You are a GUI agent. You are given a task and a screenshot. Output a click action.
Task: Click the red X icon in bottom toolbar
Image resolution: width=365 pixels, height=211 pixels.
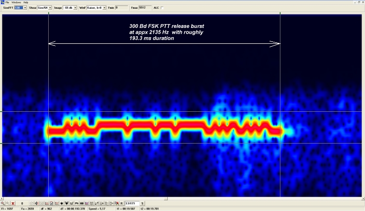click(x=14, y=203)
